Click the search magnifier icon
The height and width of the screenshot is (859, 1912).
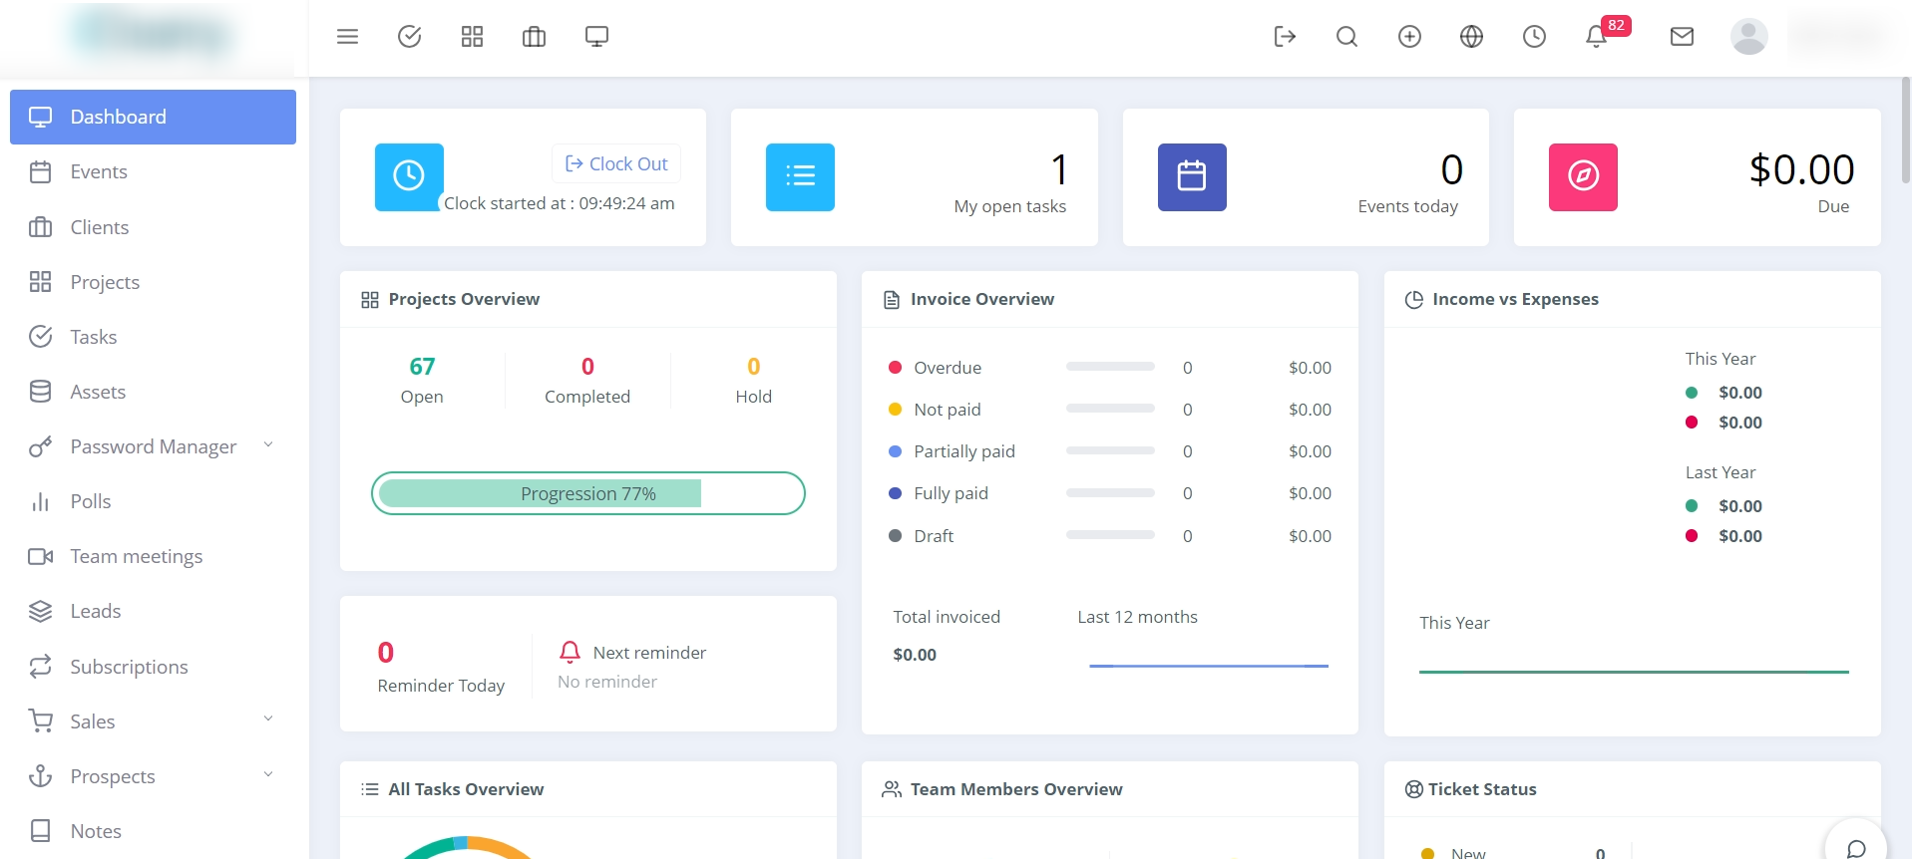coord(1346,37)
